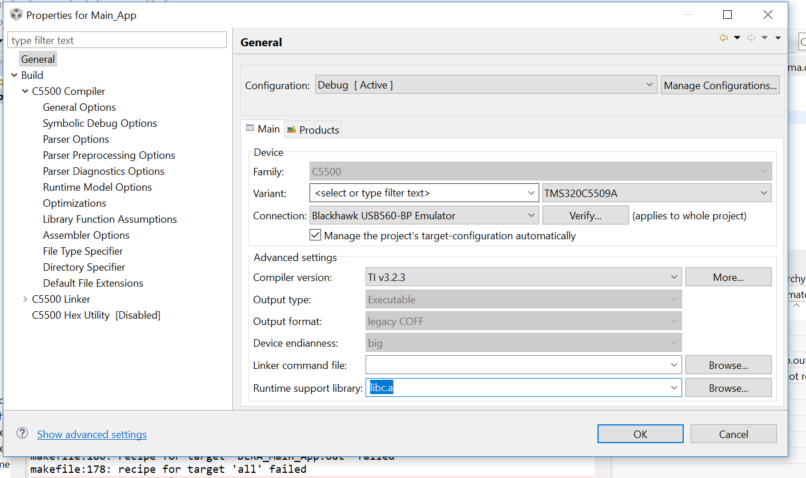This screenshot has height=478, width=806.
Task: Click the OK button
Action: click(640, 434)
